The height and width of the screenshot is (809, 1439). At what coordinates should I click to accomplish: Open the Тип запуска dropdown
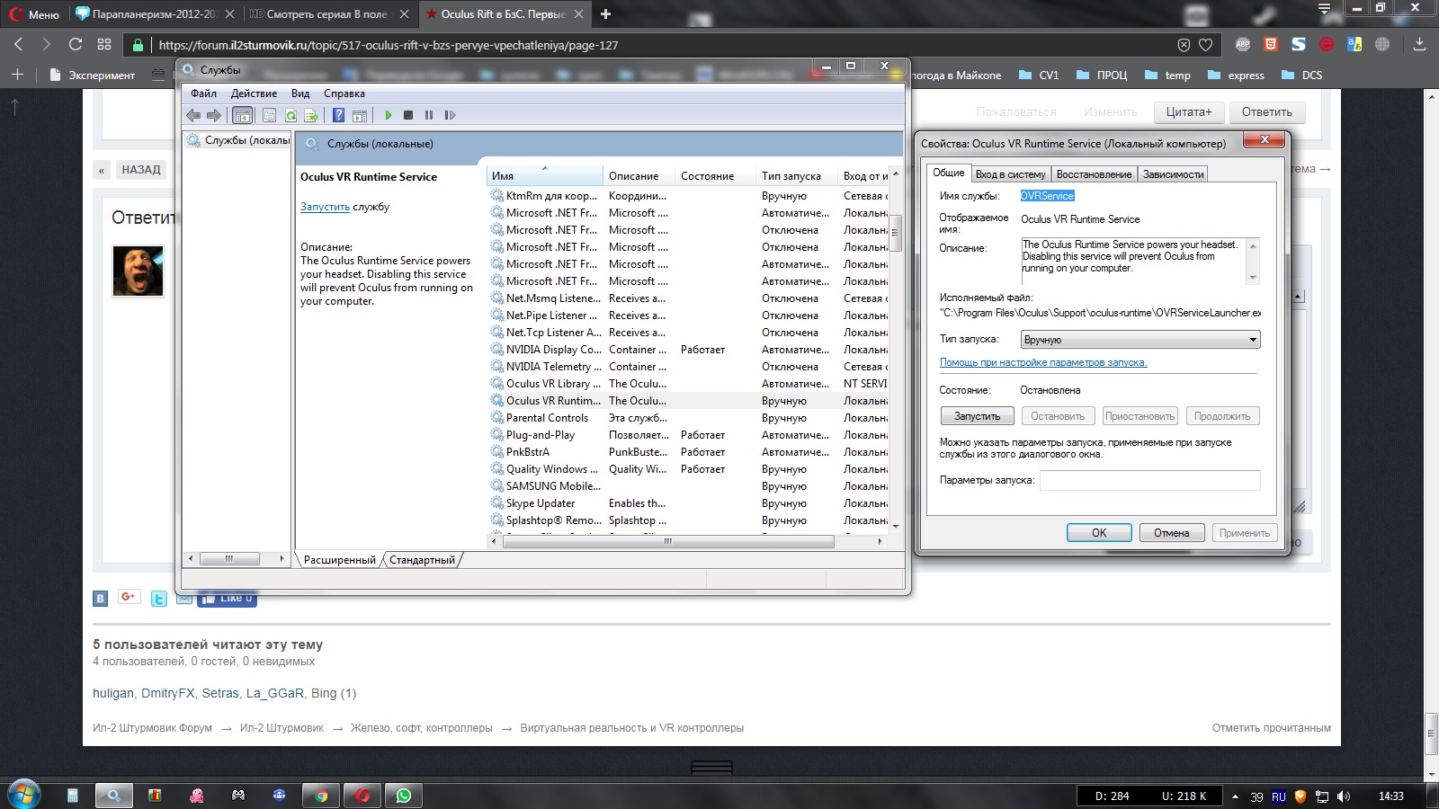[1140, 340]
